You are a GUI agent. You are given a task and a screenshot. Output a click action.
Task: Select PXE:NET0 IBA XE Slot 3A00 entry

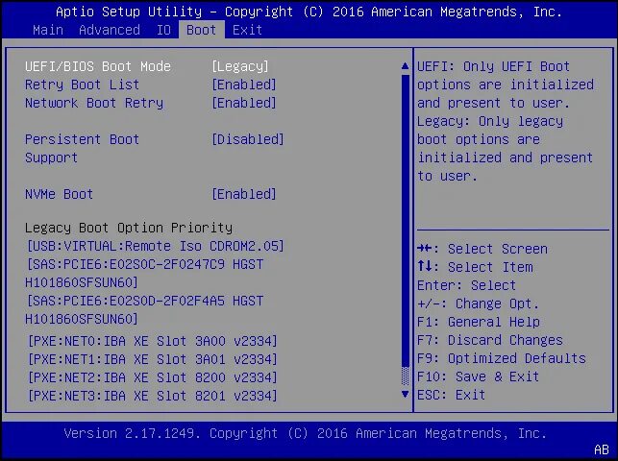click(x=153, y=341)
